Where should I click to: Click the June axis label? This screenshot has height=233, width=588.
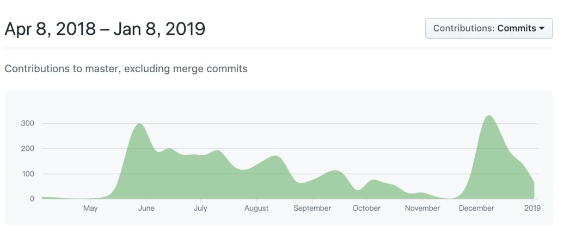146,209
